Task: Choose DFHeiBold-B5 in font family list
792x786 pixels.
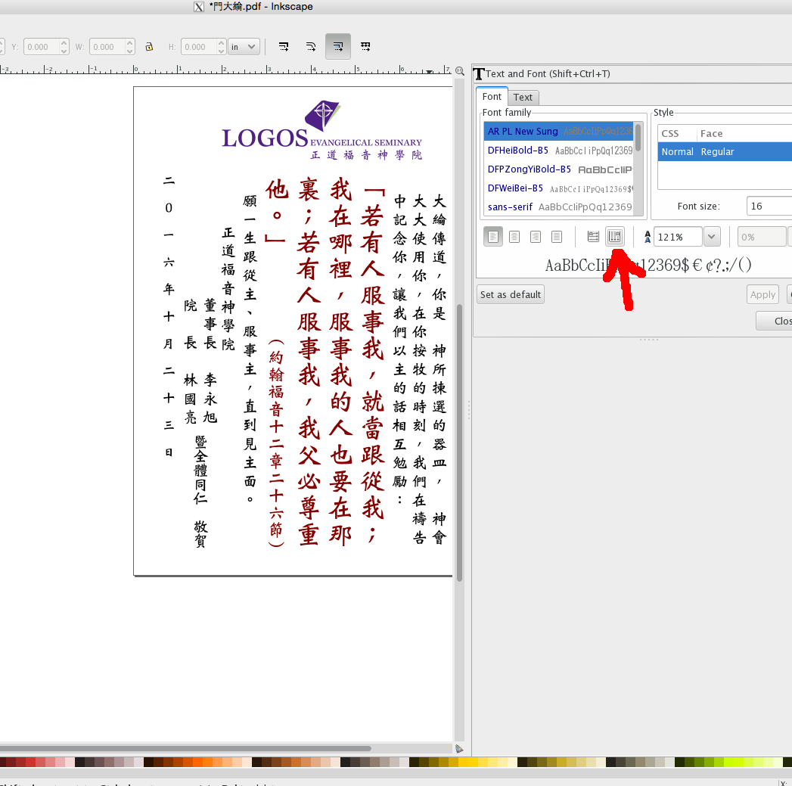Action: pos(517,151)
